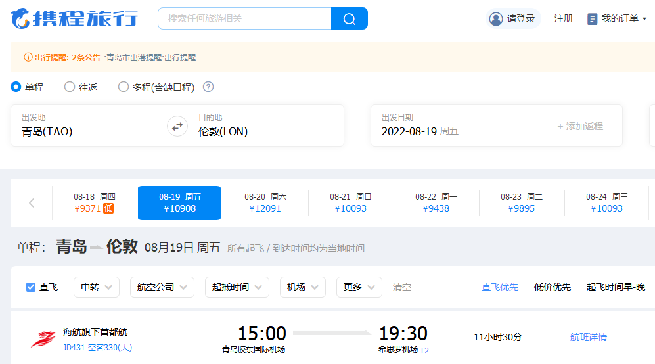Uncheck the 直飞 direct flight checkbox

pos(30,287)
